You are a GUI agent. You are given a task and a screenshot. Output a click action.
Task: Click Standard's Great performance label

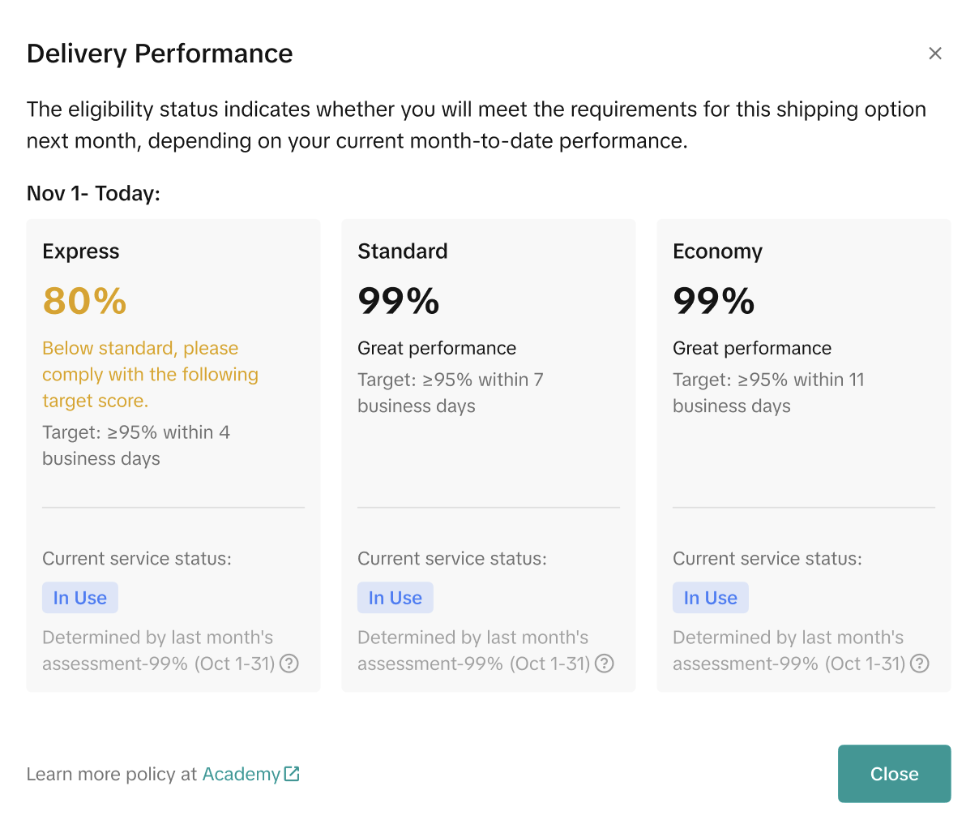(x=437, y=348)
